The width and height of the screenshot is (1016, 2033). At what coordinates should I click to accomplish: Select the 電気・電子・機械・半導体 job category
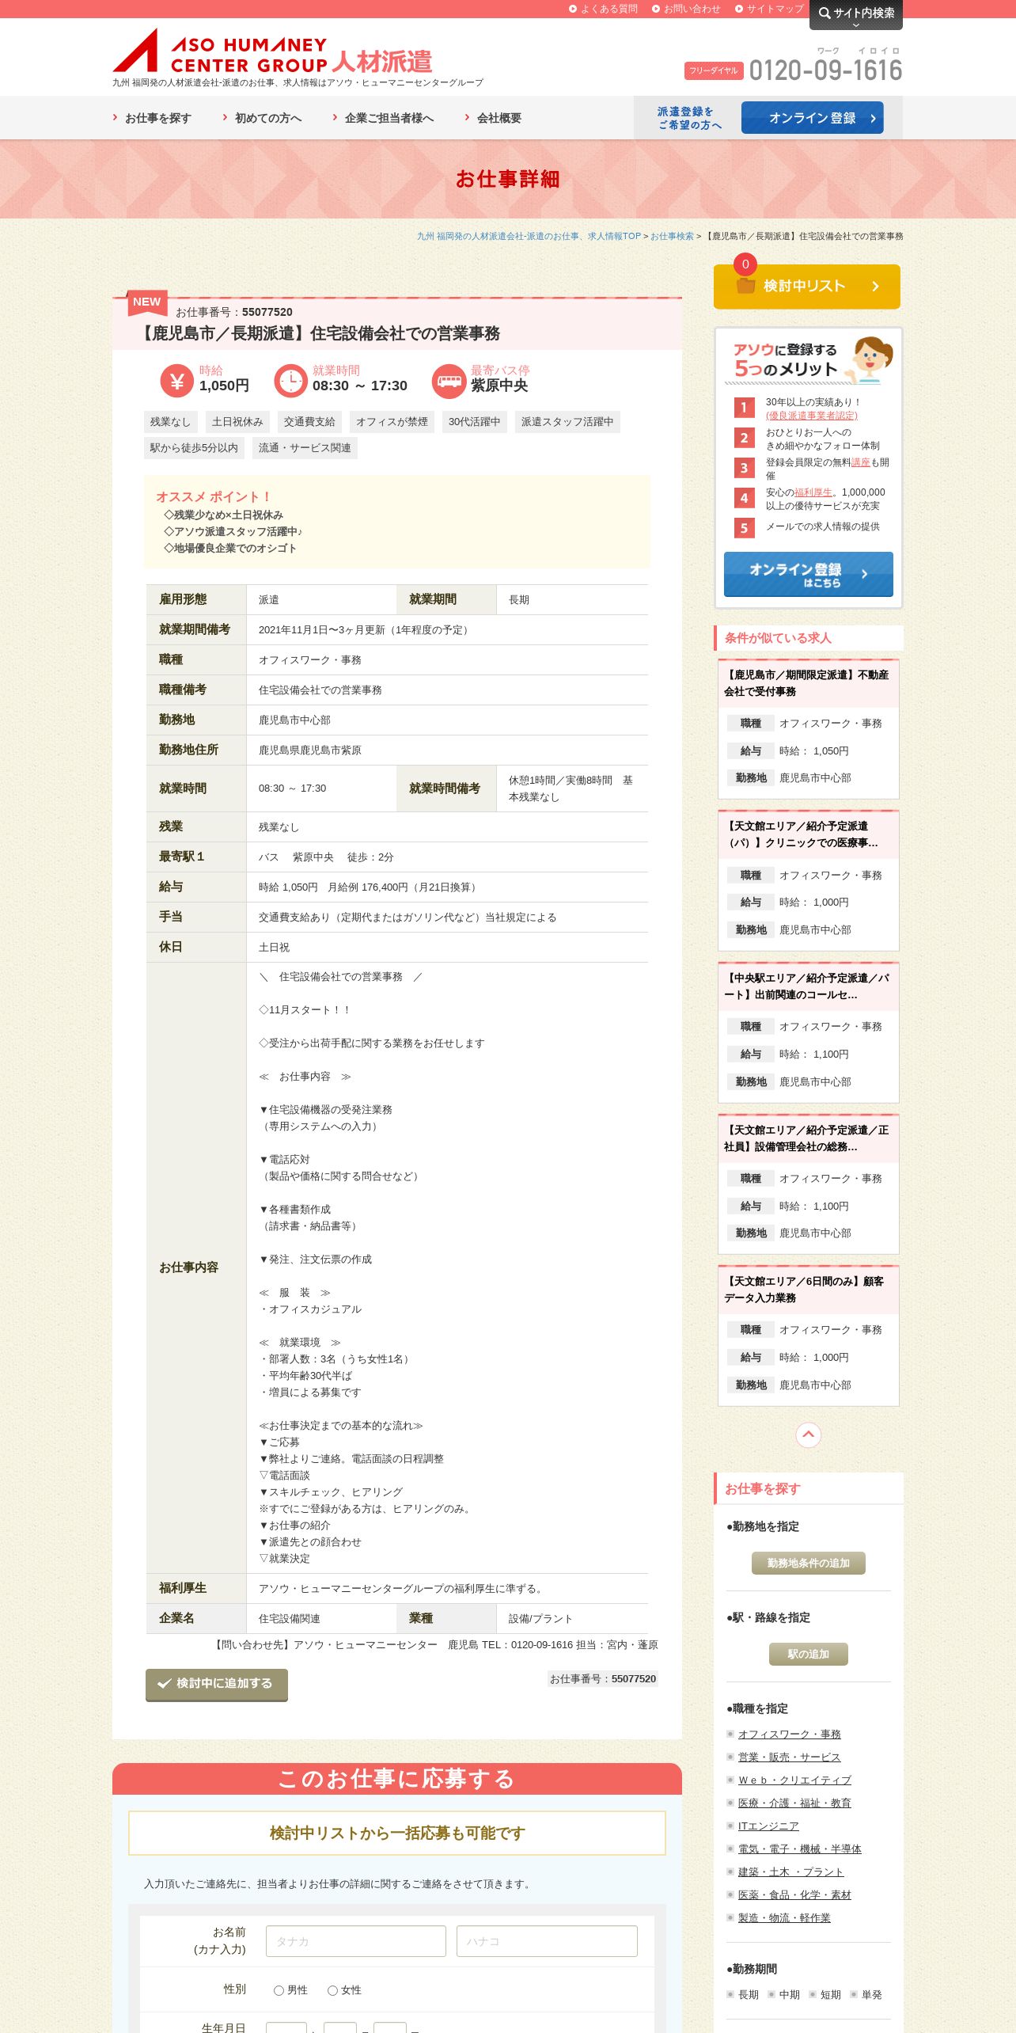(799, 1849)
